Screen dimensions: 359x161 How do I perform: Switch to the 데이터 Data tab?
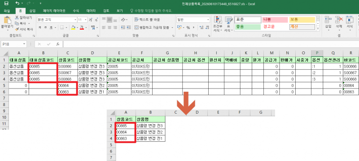[91, 11]
